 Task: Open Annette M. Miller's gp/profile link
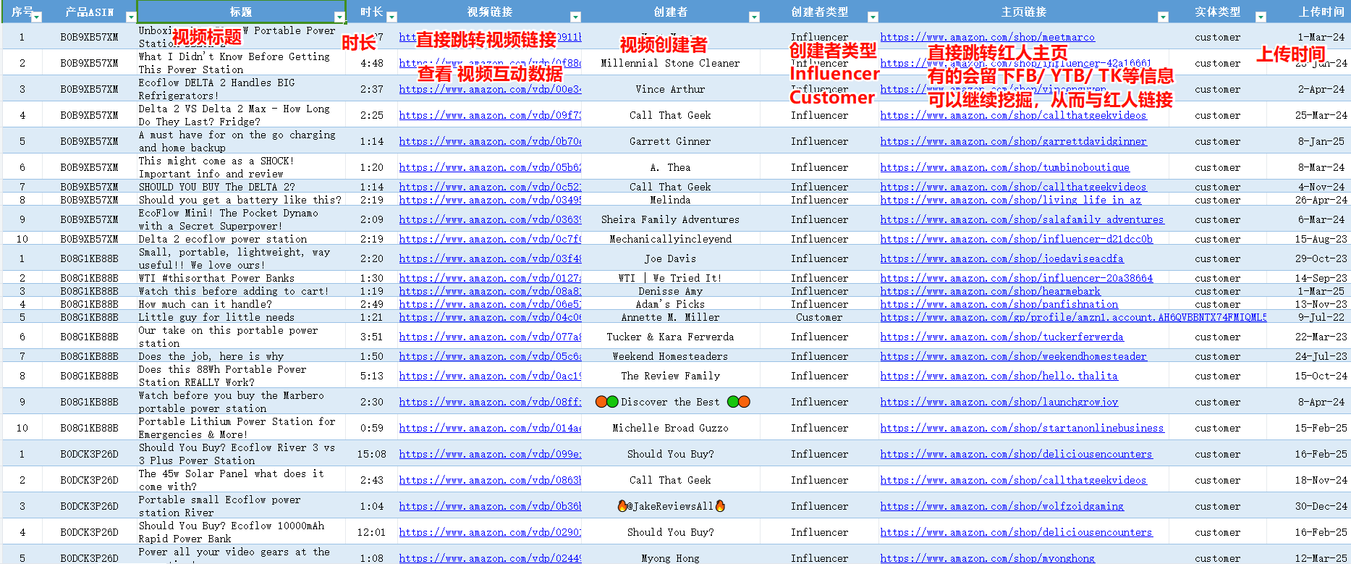point(1073,317)
